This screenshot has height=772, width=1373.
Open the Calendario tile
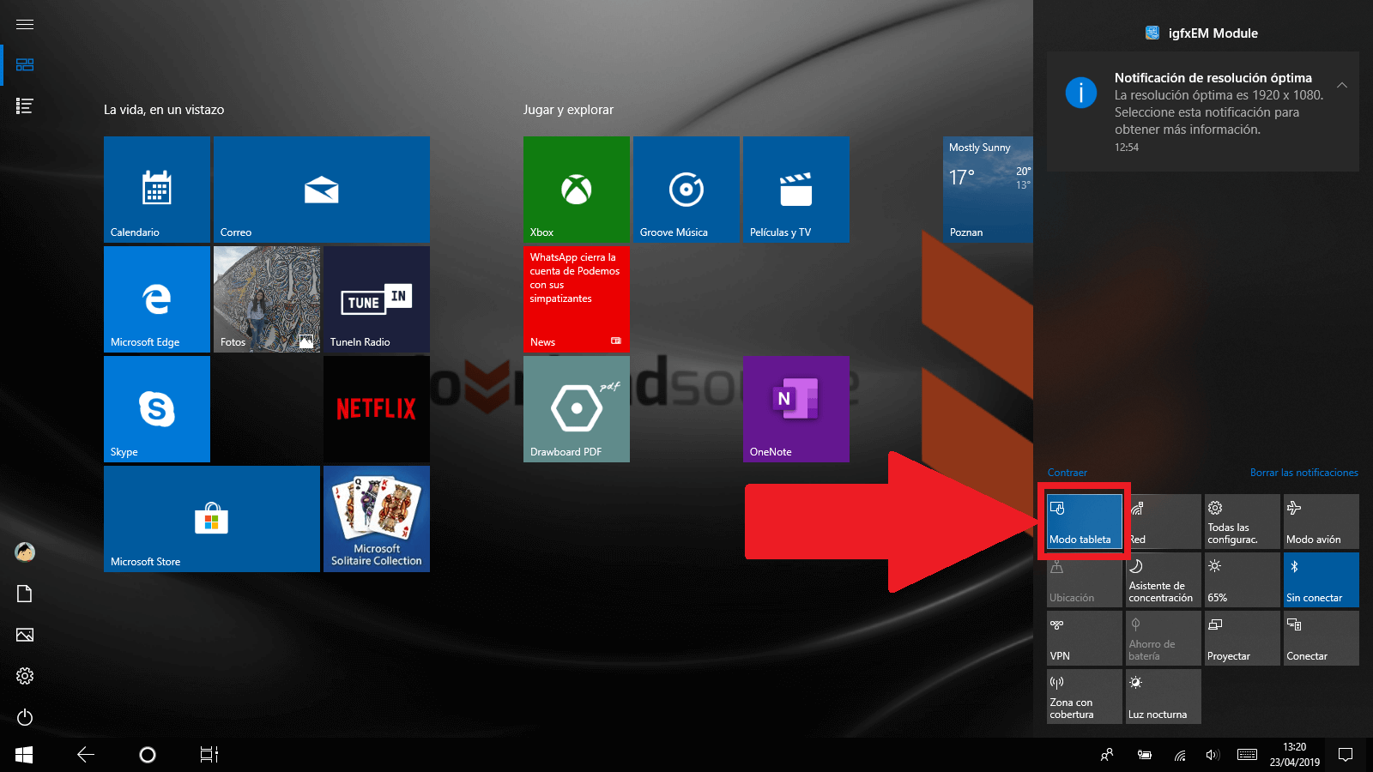[157, 190]
